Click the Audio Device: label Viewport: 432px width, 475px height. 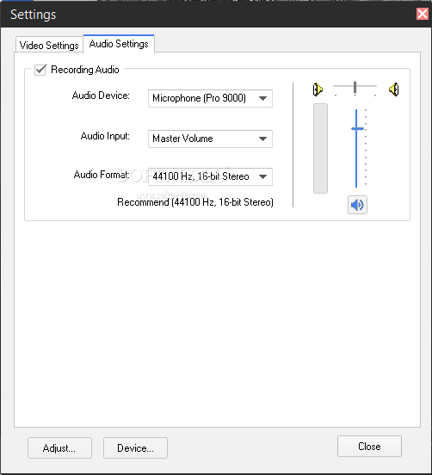click(x=101, y=96)
